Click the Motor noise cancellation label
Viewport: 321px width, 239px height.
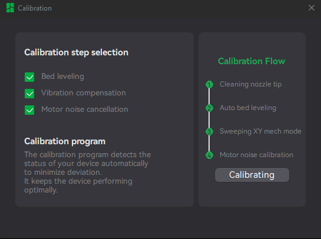[85, 109]
